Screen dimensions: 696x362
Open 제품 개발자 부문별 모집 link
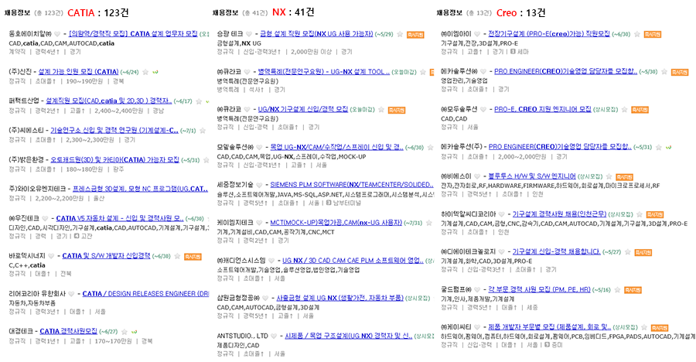click(550, 327)
